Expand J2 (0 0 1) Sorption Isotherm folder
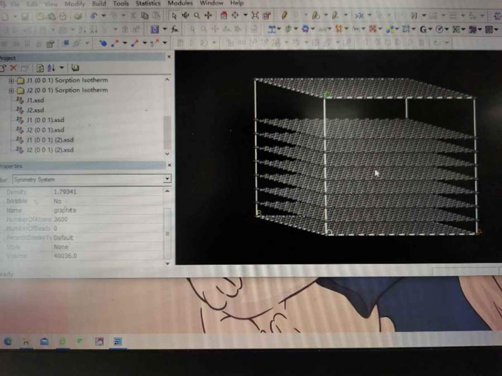Viewport: 502px width, 376px height. coord(11,90)
